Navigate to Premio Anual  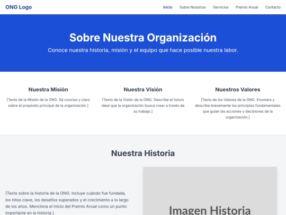pyautogui.click(x=247, y=7)
